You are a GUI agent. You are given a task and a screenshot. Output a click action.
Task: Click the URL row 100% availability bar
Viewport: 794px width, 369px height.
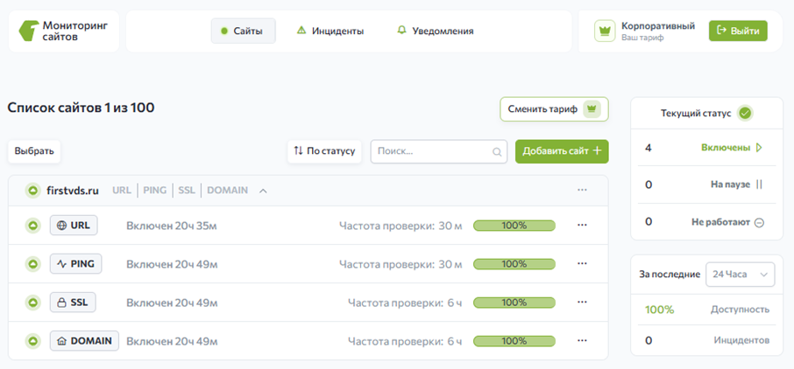tap(514, 226)
